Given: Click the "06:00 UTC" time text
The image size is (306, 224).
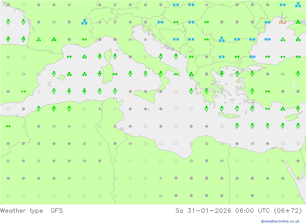Looking at the screenshot, I should (x=252, y=211).
